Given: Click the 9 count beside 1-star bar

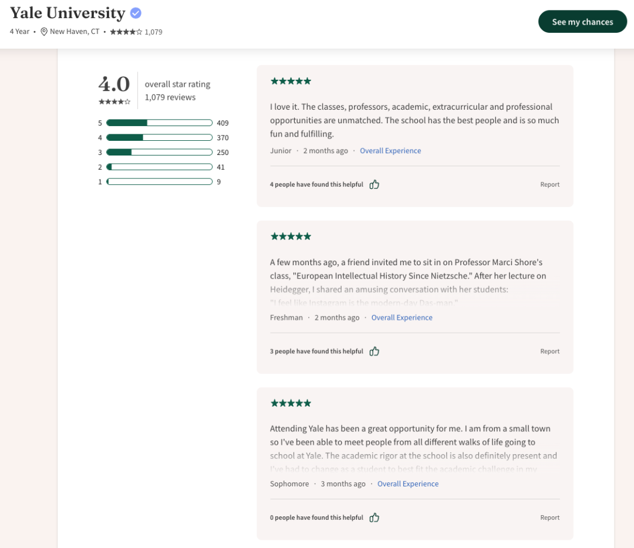Looking at the screenshot, I should pyautogui.click(x=219, y=182).
